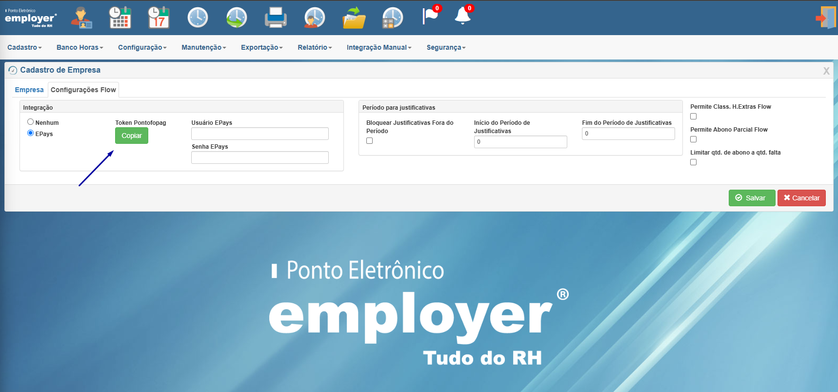Open the calendar day 17 icon

pos(159,18)
